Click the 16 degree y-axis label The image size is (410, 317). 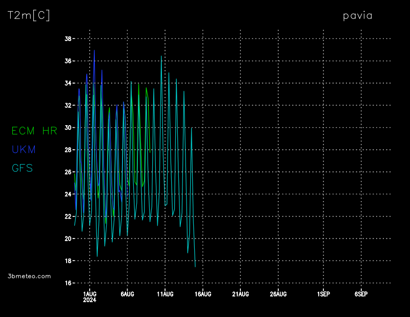coord(68,283)
